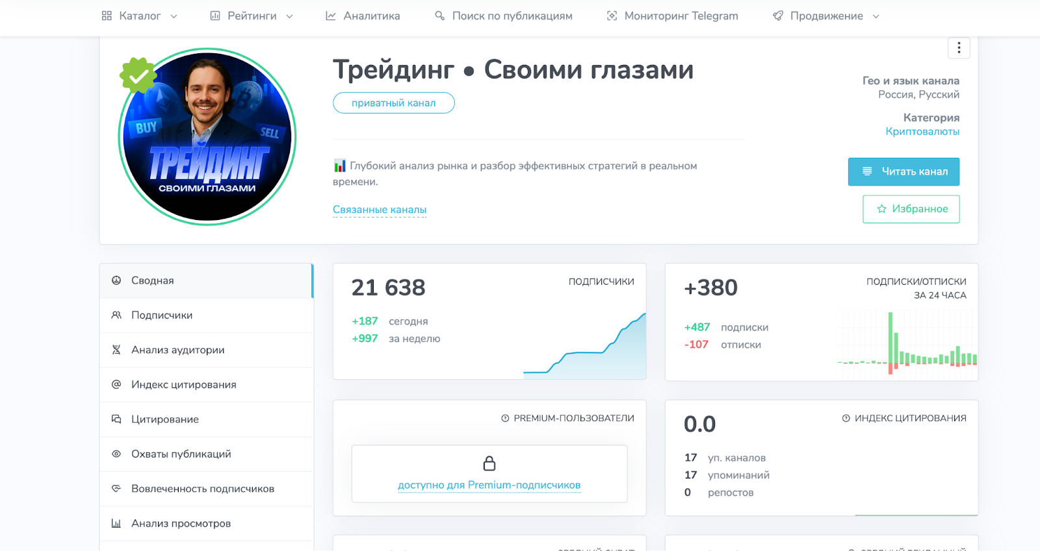1040x551 pixels.
Task: Click the Аналитика line-graph icon
Action: 331,16
